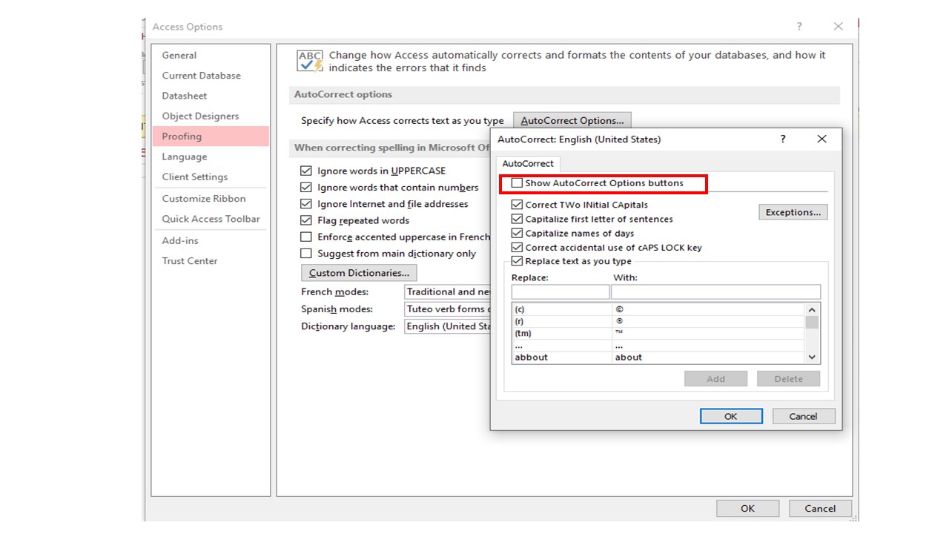Image resolution: width=949 pixels, height=534 pixels.
Task: Switch to the AutoCorrect tab
Action: pos(528,163)
